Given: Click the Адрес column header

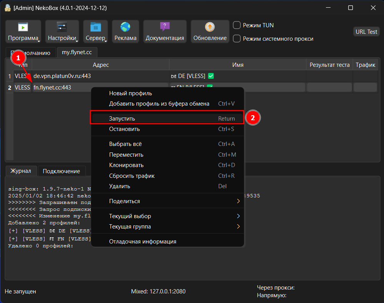Looking at the screenshot, I should click(x=101, y=65).
